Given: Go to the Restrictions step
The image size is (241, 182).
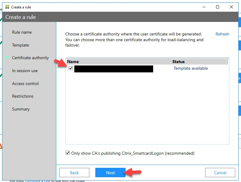Looking at the screenshot, I should point(23,96).
